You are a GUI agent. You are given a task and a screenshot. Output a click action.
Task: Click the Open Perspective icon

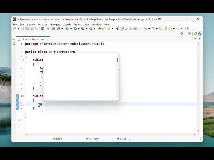coord(190,34)
